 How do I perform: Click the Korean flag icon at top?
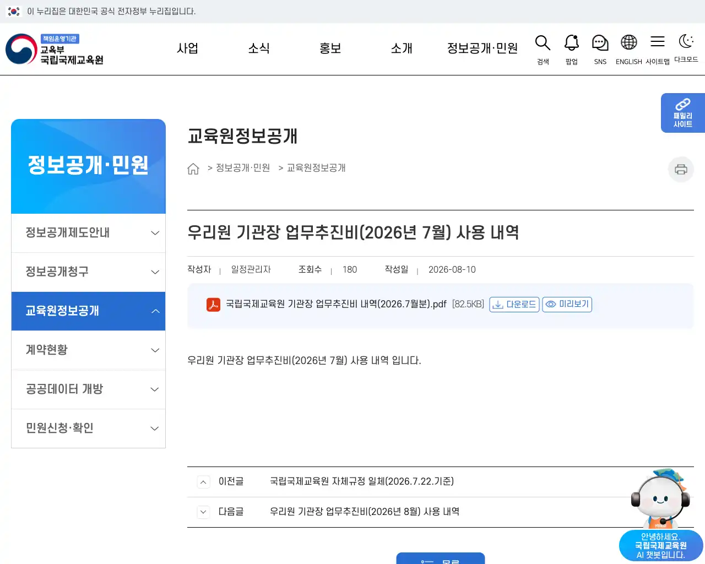pyautogui.click(x=14, y=11)
